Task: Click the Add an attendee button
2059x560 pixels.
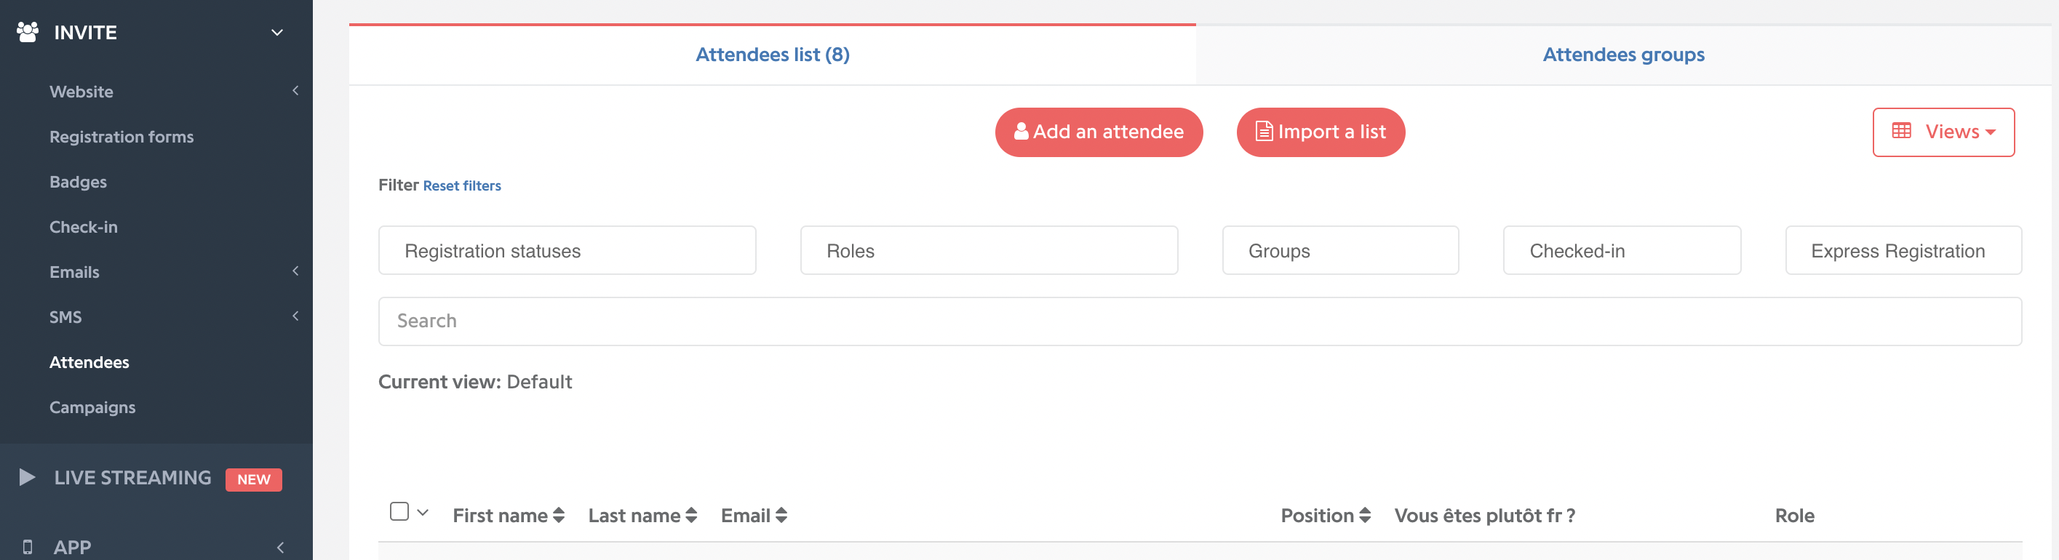Action: (1098, 132)
